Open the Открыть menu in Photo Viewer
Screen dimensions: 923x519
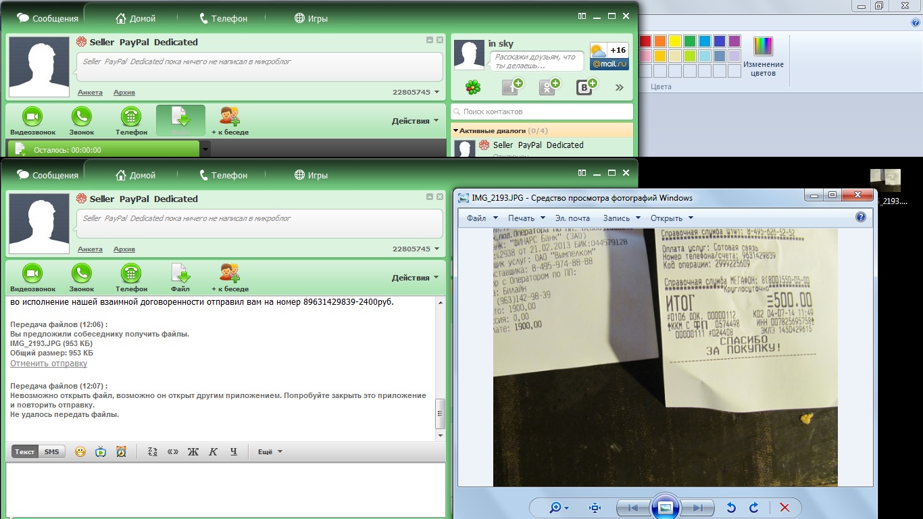672,218
